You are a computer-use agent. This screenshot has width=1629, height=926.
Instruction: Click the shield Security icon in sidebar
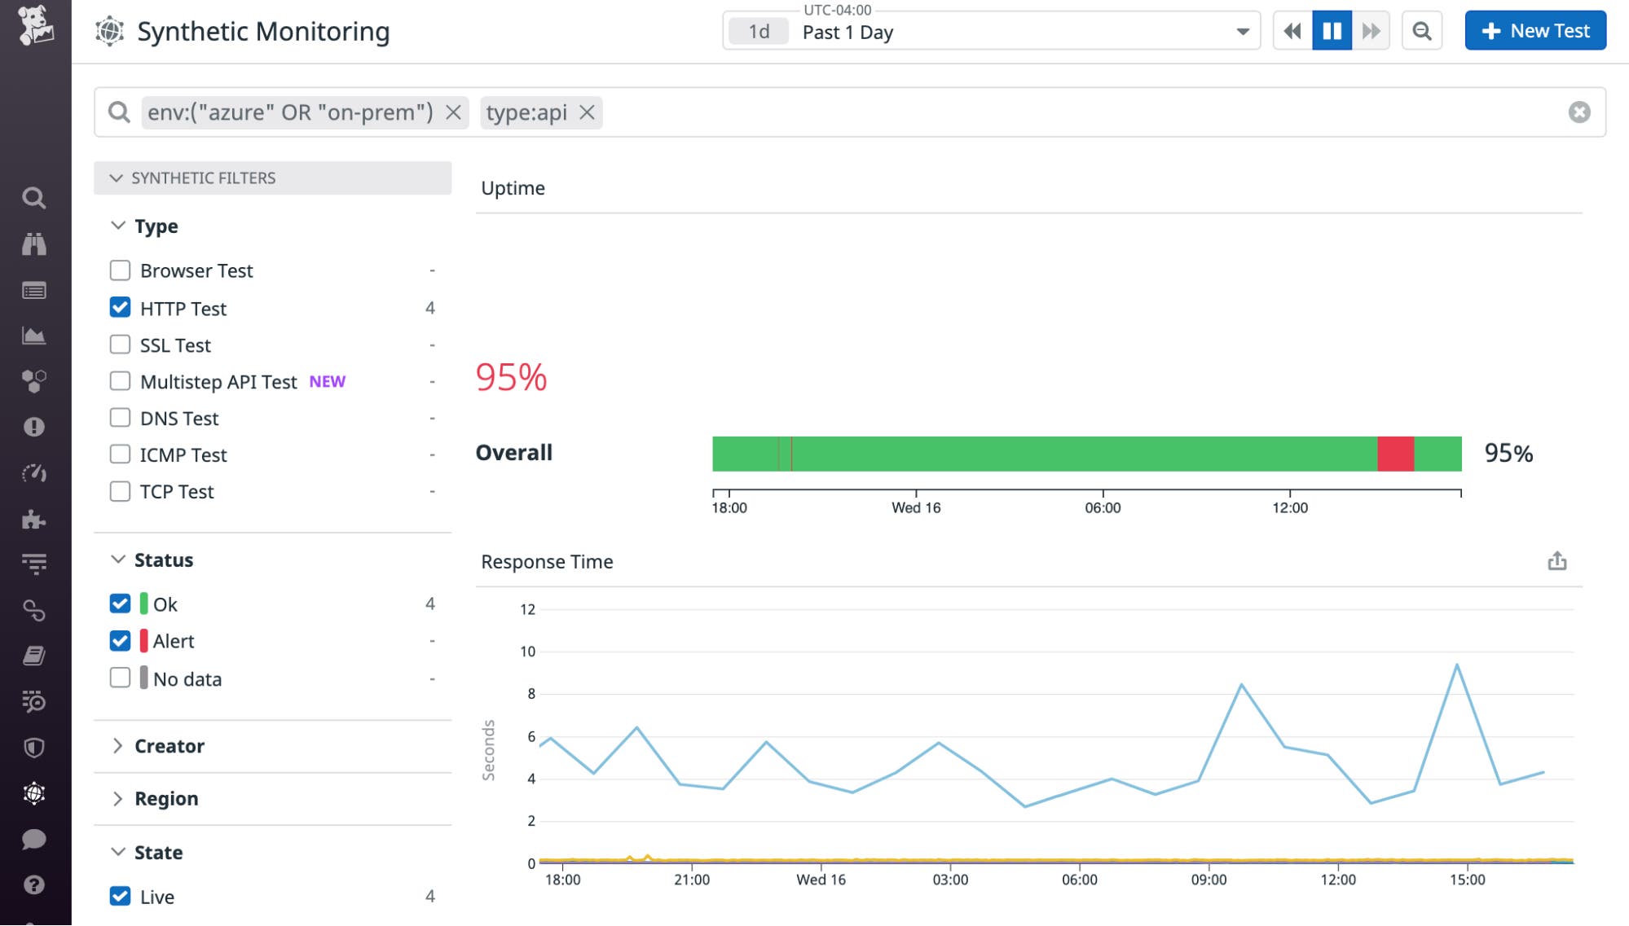pyautogui.click(x=34, y=748)
